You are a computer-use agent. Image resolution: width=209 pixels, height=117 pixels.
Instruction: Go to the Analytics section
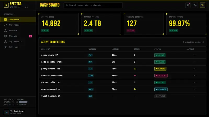click(18, 25)
